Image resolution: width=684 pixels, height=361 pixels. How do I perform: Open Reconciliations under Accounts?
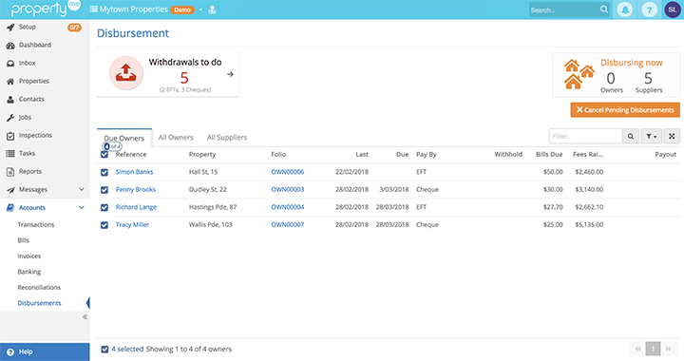(x=39, y=287)
